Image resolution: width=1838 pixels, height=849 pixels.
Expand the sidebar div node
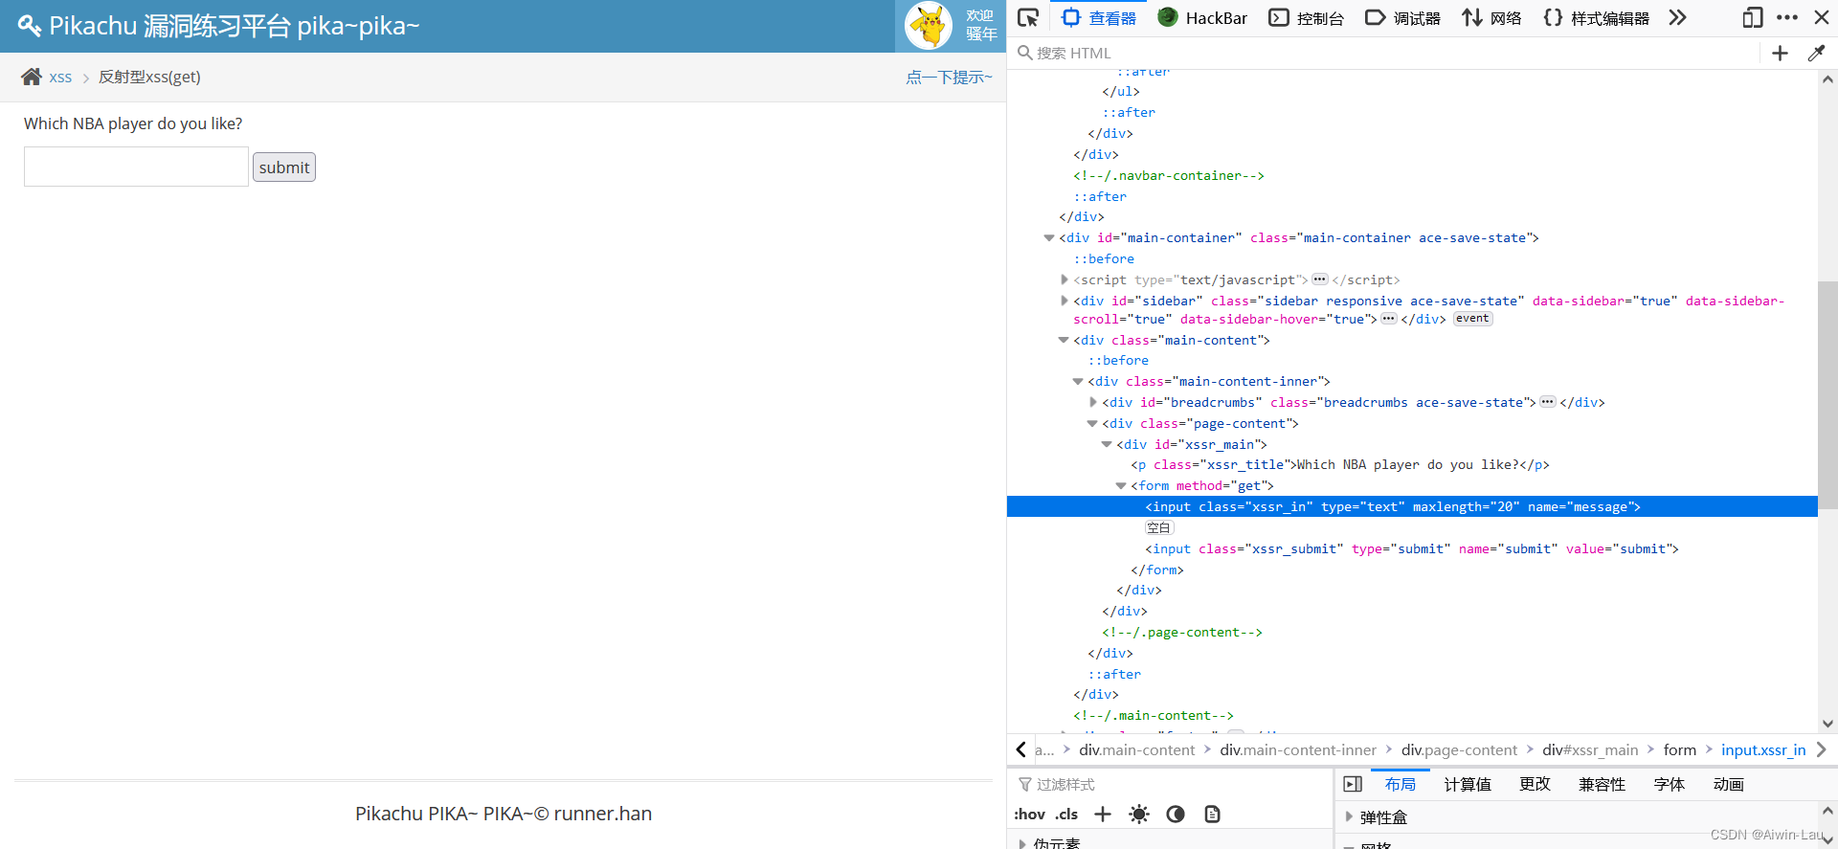click(x=1064, y=302)
